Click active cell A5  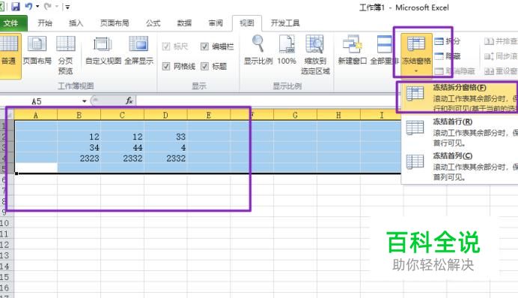(x=36, y=168)
